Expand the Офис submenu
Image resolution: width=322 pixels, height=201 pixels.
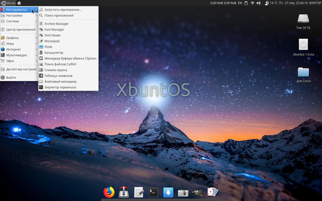tap(19, 61)
